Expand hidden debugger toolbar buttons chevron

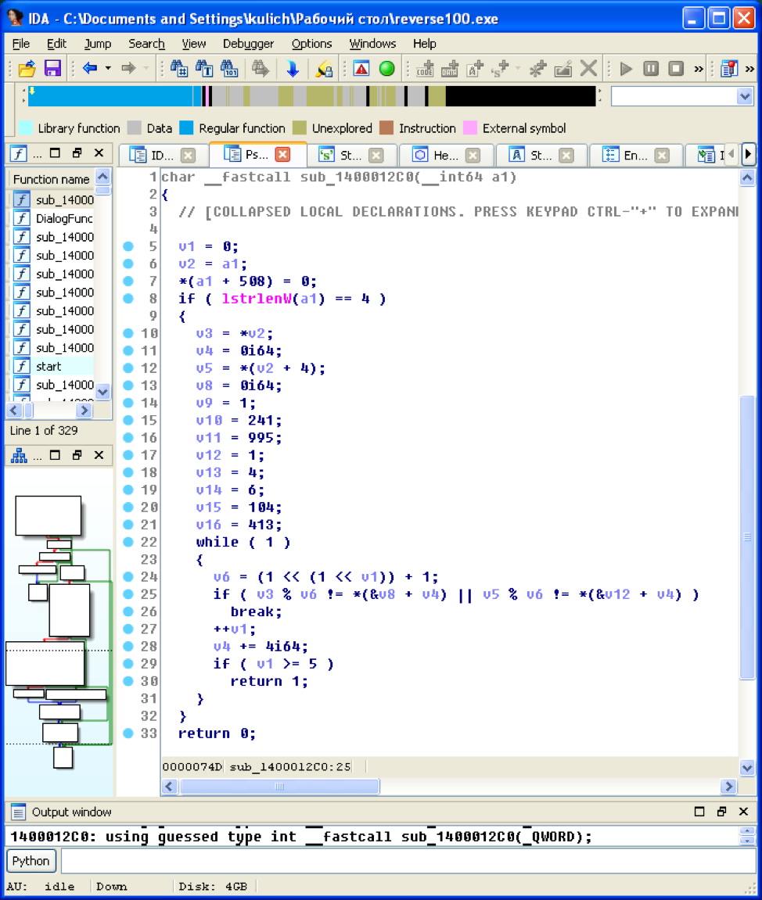(x=699, y=69)
